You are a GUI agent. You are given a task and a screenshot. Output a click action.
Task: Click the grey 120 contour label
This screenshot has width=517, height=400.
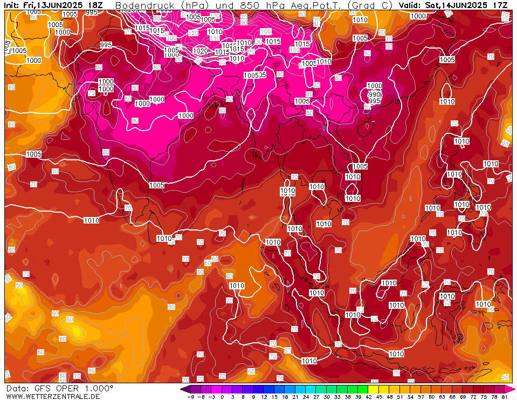tap(194, 33)
